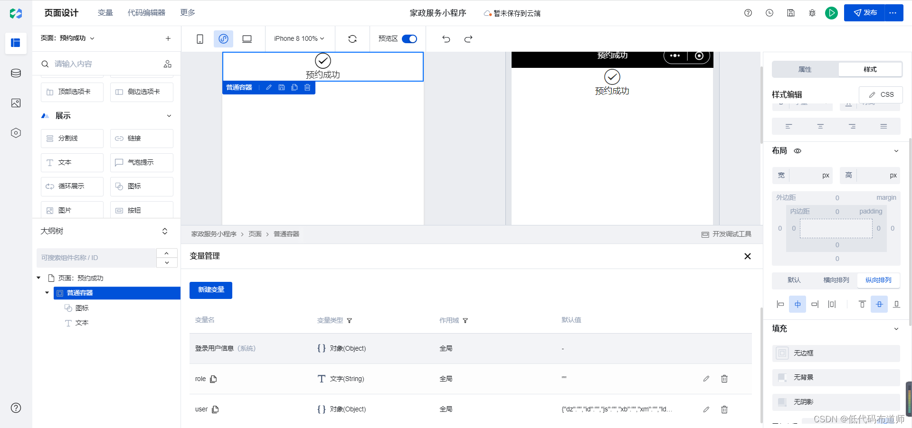Collapse the 大纲树 outline panel

[165, 231]
